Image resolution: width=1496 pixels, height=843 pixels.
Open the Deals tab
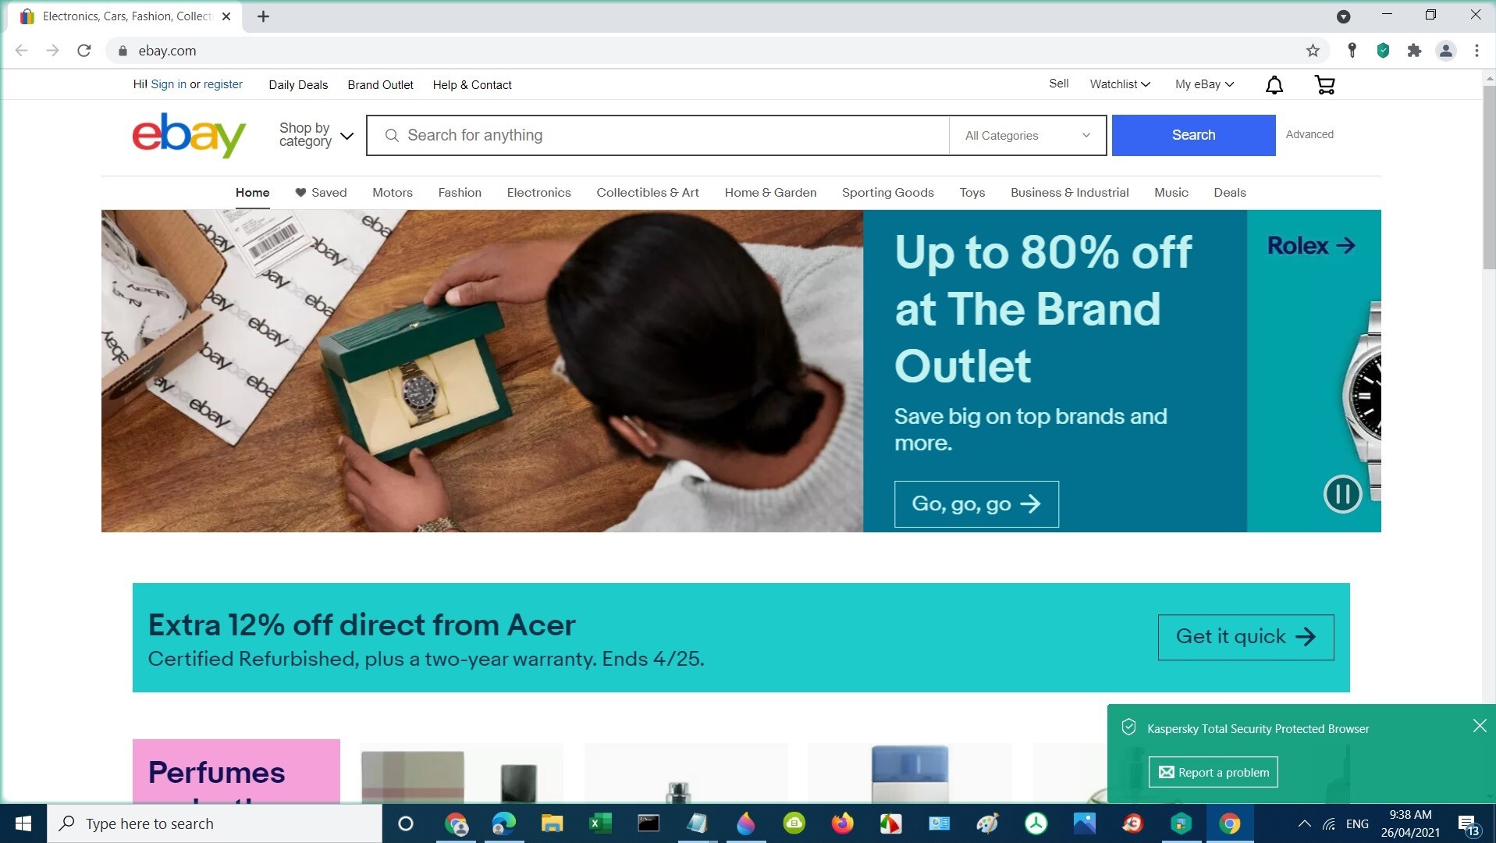[x=1229, y=193]
